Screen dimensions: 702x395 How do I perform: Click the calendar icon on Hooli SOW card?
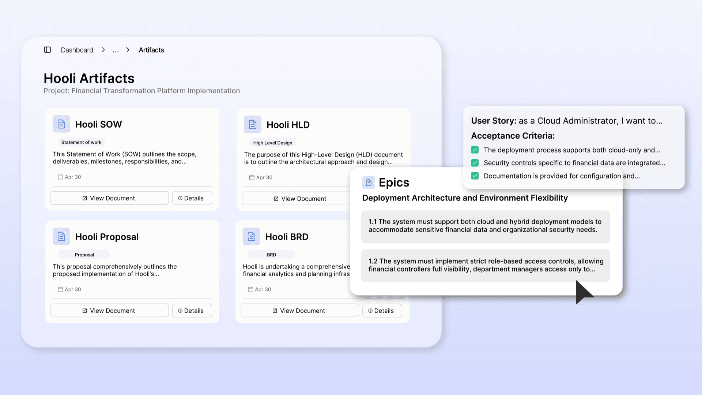60,177
